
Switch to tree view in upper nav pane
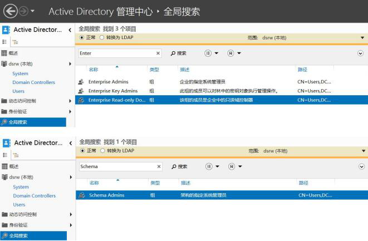pos(15,42)
